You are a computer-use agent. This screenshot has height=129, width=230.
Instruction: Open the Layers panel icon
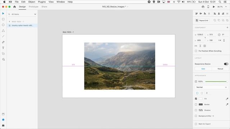pos(3,120)
